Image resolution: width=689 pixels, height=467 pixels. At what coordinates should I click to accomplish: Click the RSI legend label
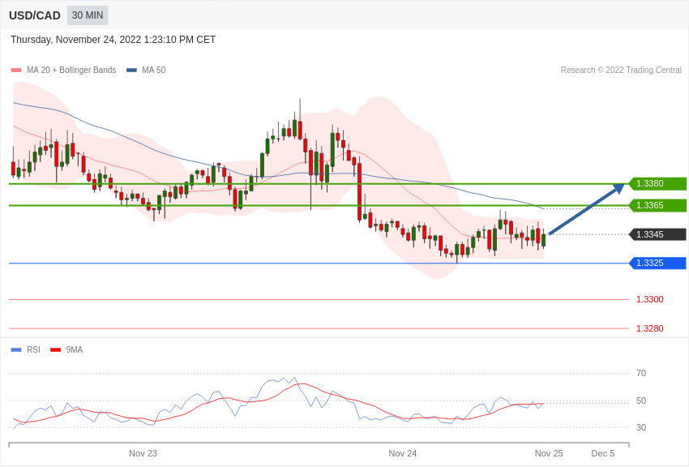(33, 349)
